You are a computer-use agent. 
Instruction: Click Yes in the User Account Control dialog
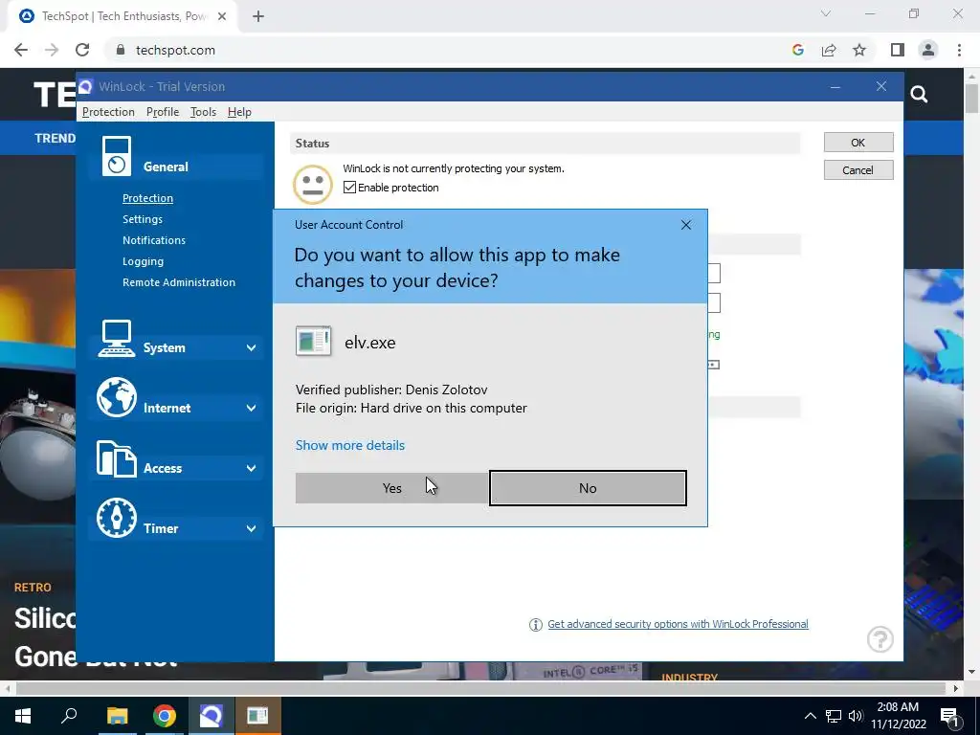point(391,488)
